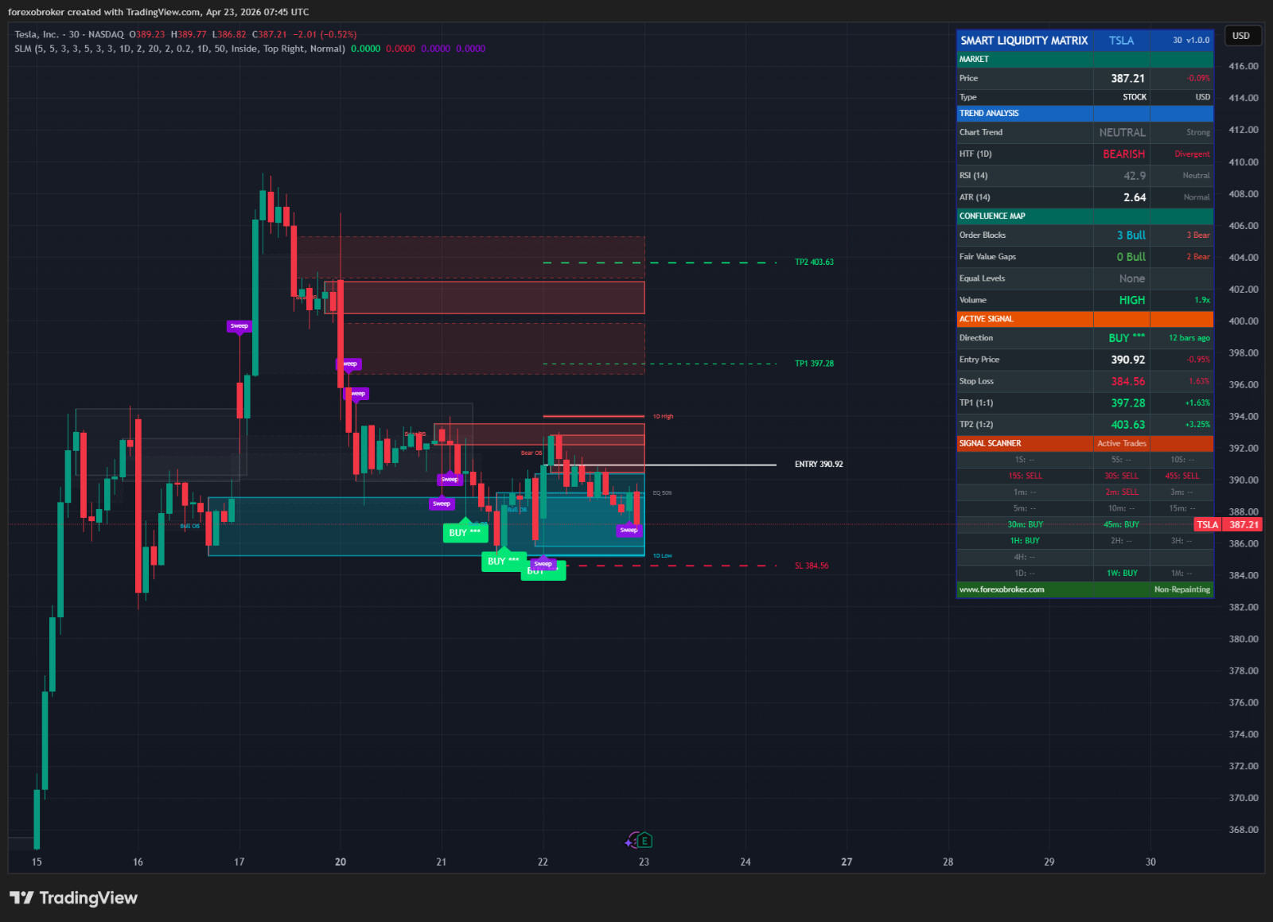The width and height of the screenshot is (1273, 922).
Task: Click the green earnings E marker icon
Action: pos(645,840)
